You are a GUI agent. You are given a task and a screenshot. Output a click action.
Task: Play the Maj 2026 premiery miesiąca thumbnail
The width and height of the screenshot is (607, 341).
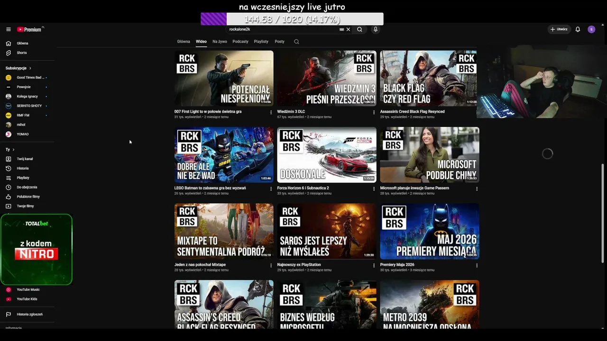[430, 232]
